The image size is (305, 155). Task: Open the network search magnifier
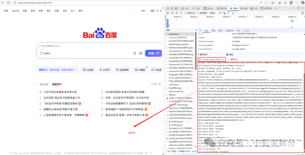(x=181, y=13)
